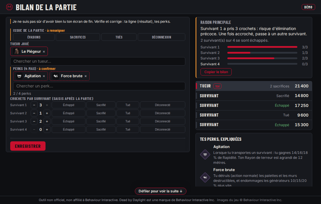The image size is (321, 204).
Task: Select the survivor row scoring 9 600
Action: [x=254, y=115]
